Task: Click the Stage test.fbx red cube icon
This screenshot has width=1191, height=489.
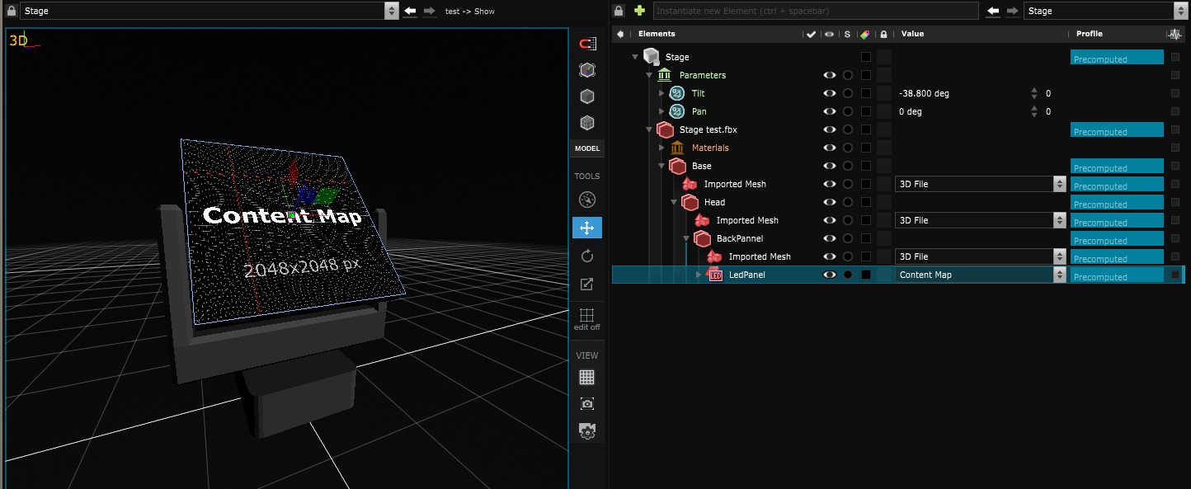Action: (x=665, y=129)
